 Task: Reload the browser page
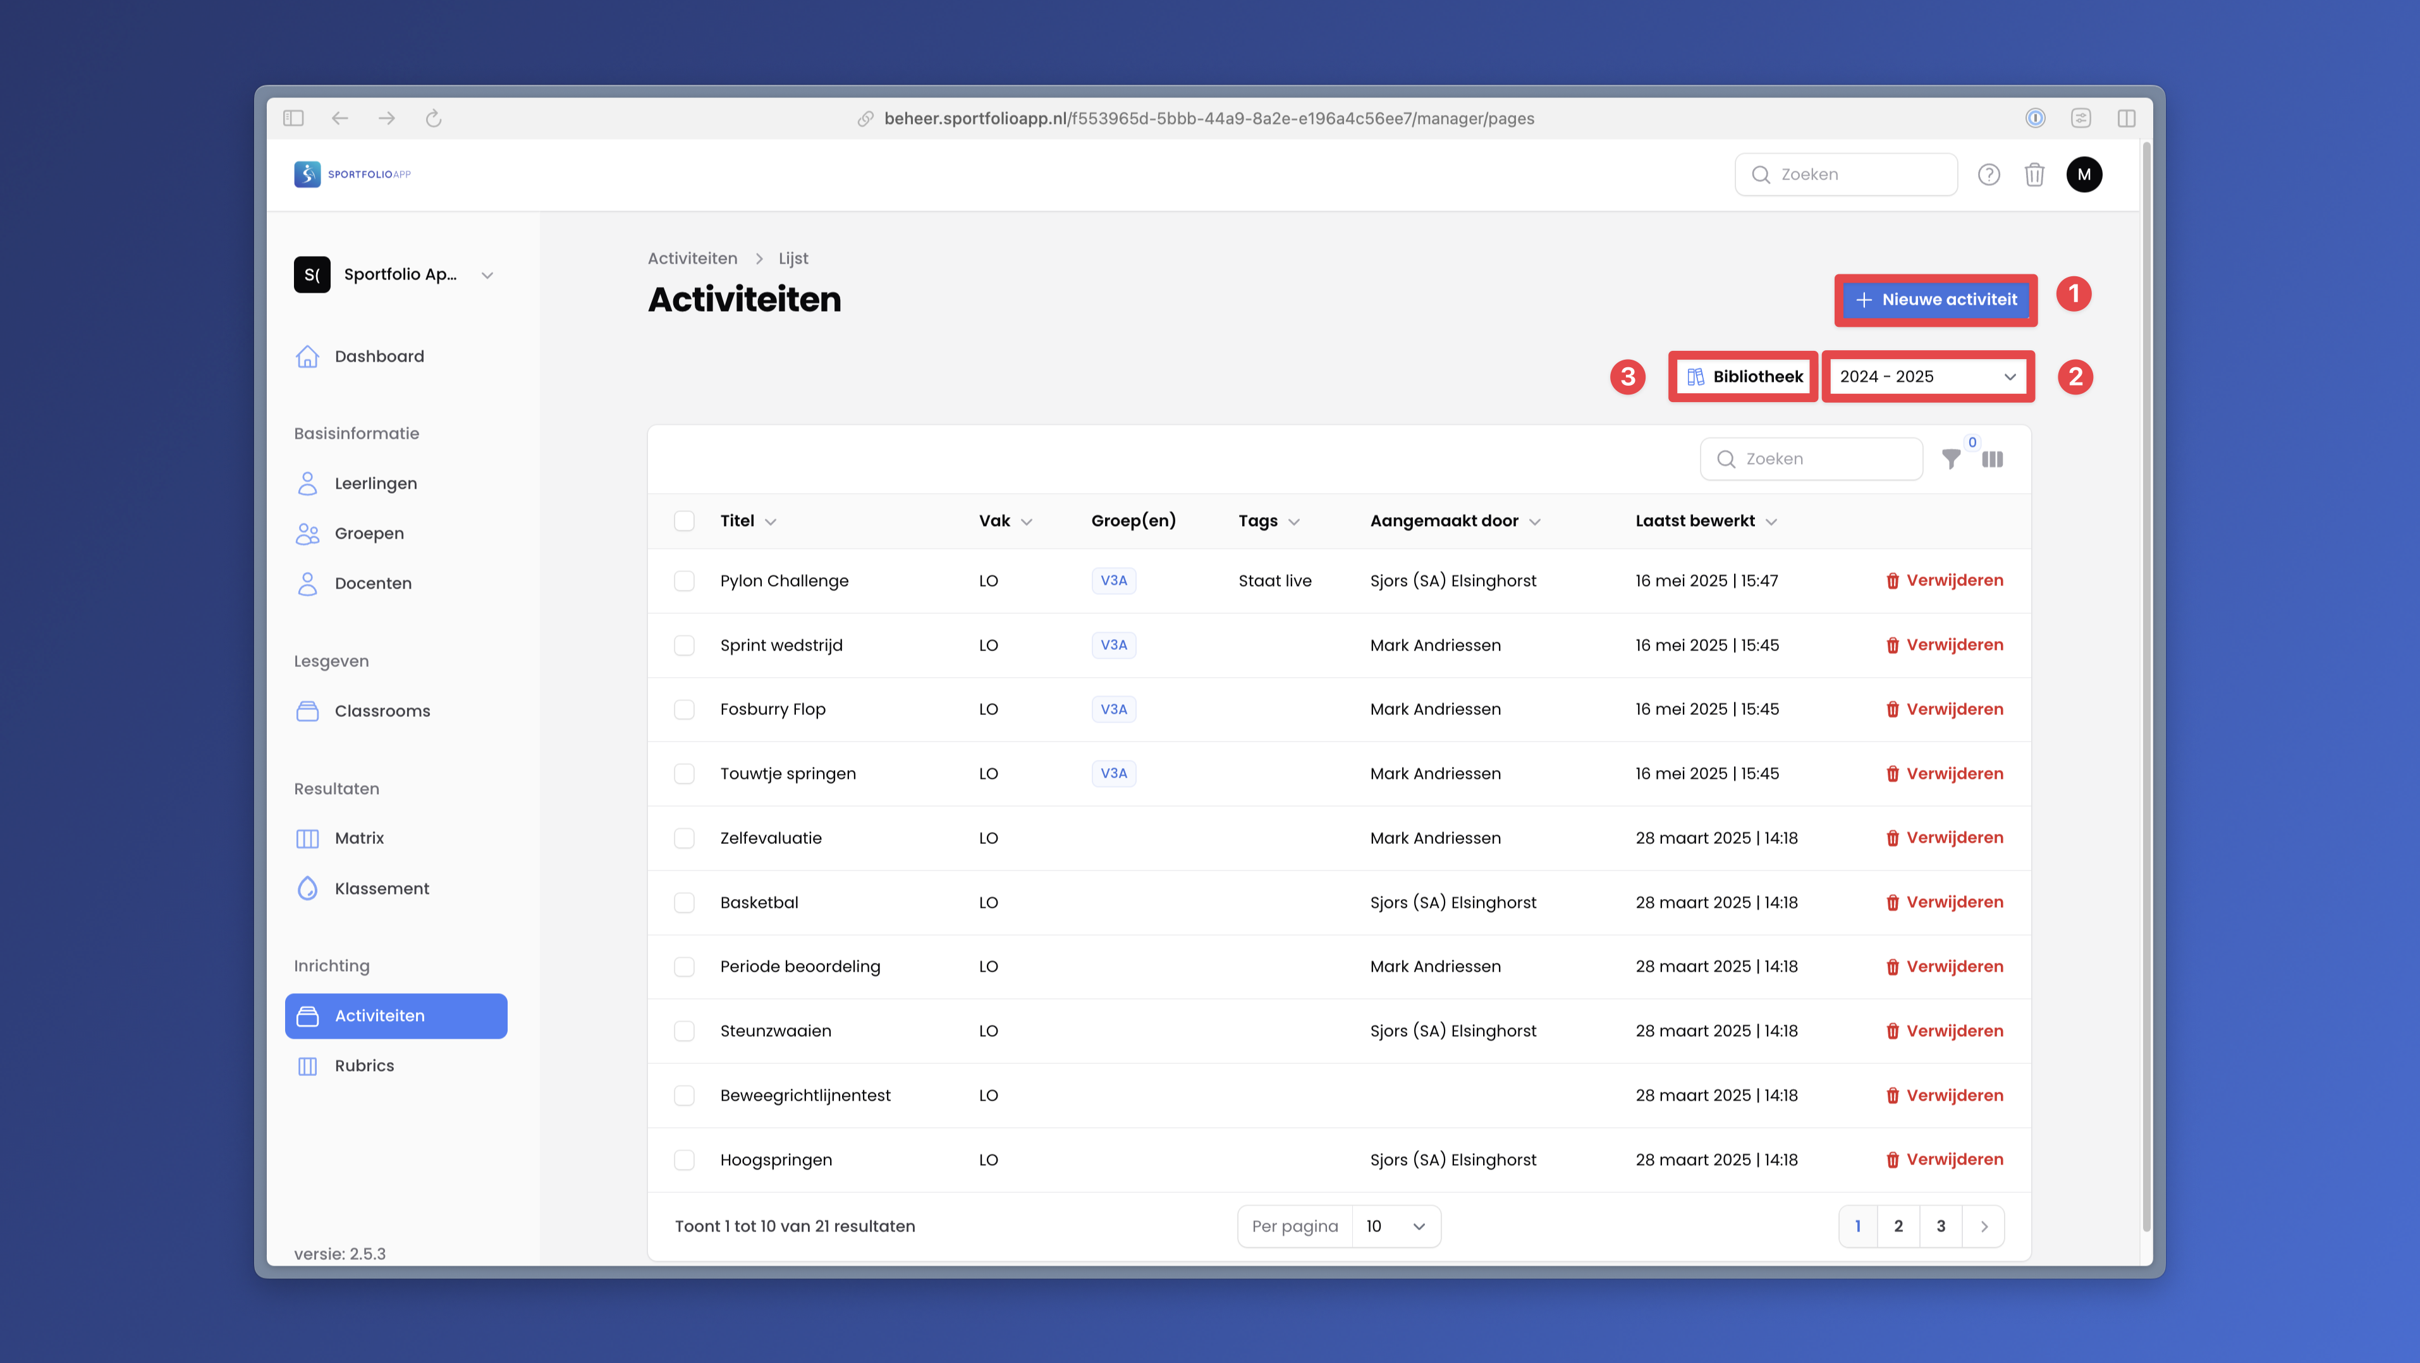point(433,118)
